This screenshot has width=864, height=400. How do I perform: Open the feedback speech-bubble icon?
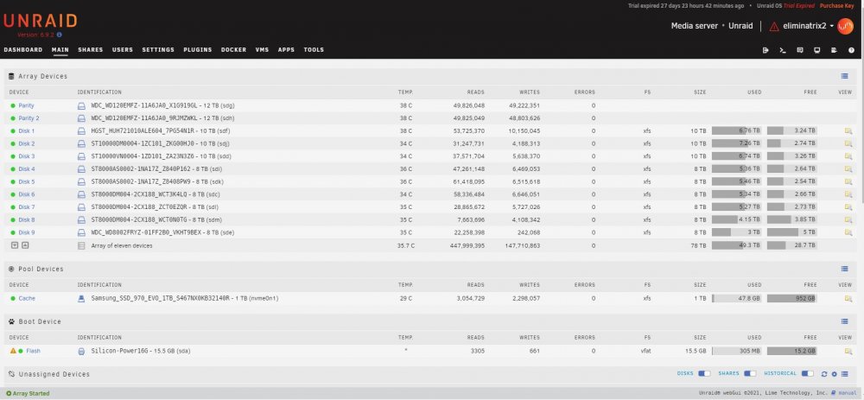point(800,50)
